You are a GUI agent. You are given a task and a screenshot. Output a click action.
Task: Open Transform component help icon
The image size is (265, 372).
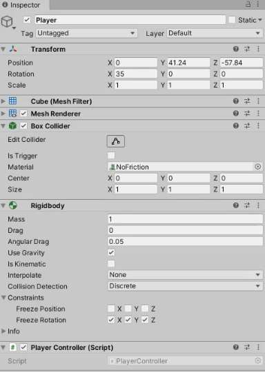click(x=236, y=49)
